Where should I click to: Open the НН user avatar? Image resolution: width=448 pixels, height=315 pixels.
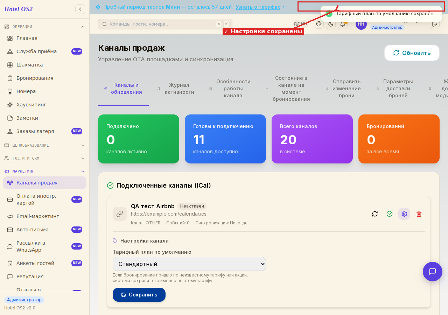pyautogui.click(x=361, y=24)
